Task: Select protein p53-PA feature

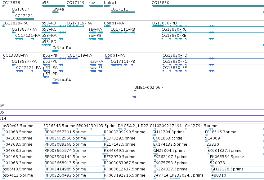Action: pyautogui.click(x=53, y=71)
